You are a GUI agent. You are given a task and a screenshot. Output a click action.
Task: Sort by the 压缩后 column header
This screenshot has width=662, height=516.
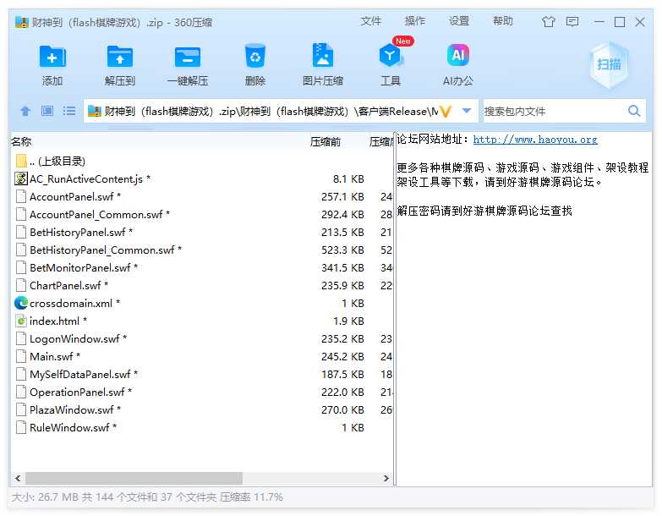[x=380, y=141]
